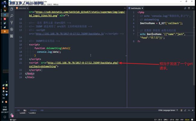Maximize the bottom panel with chevron
The height and width of the screenshot is (121, 196).
point(189,110)
